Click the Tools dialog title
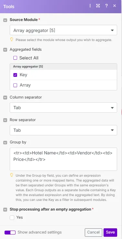The height and width of the screenshot is (239, 122). (x=9, y=6)
